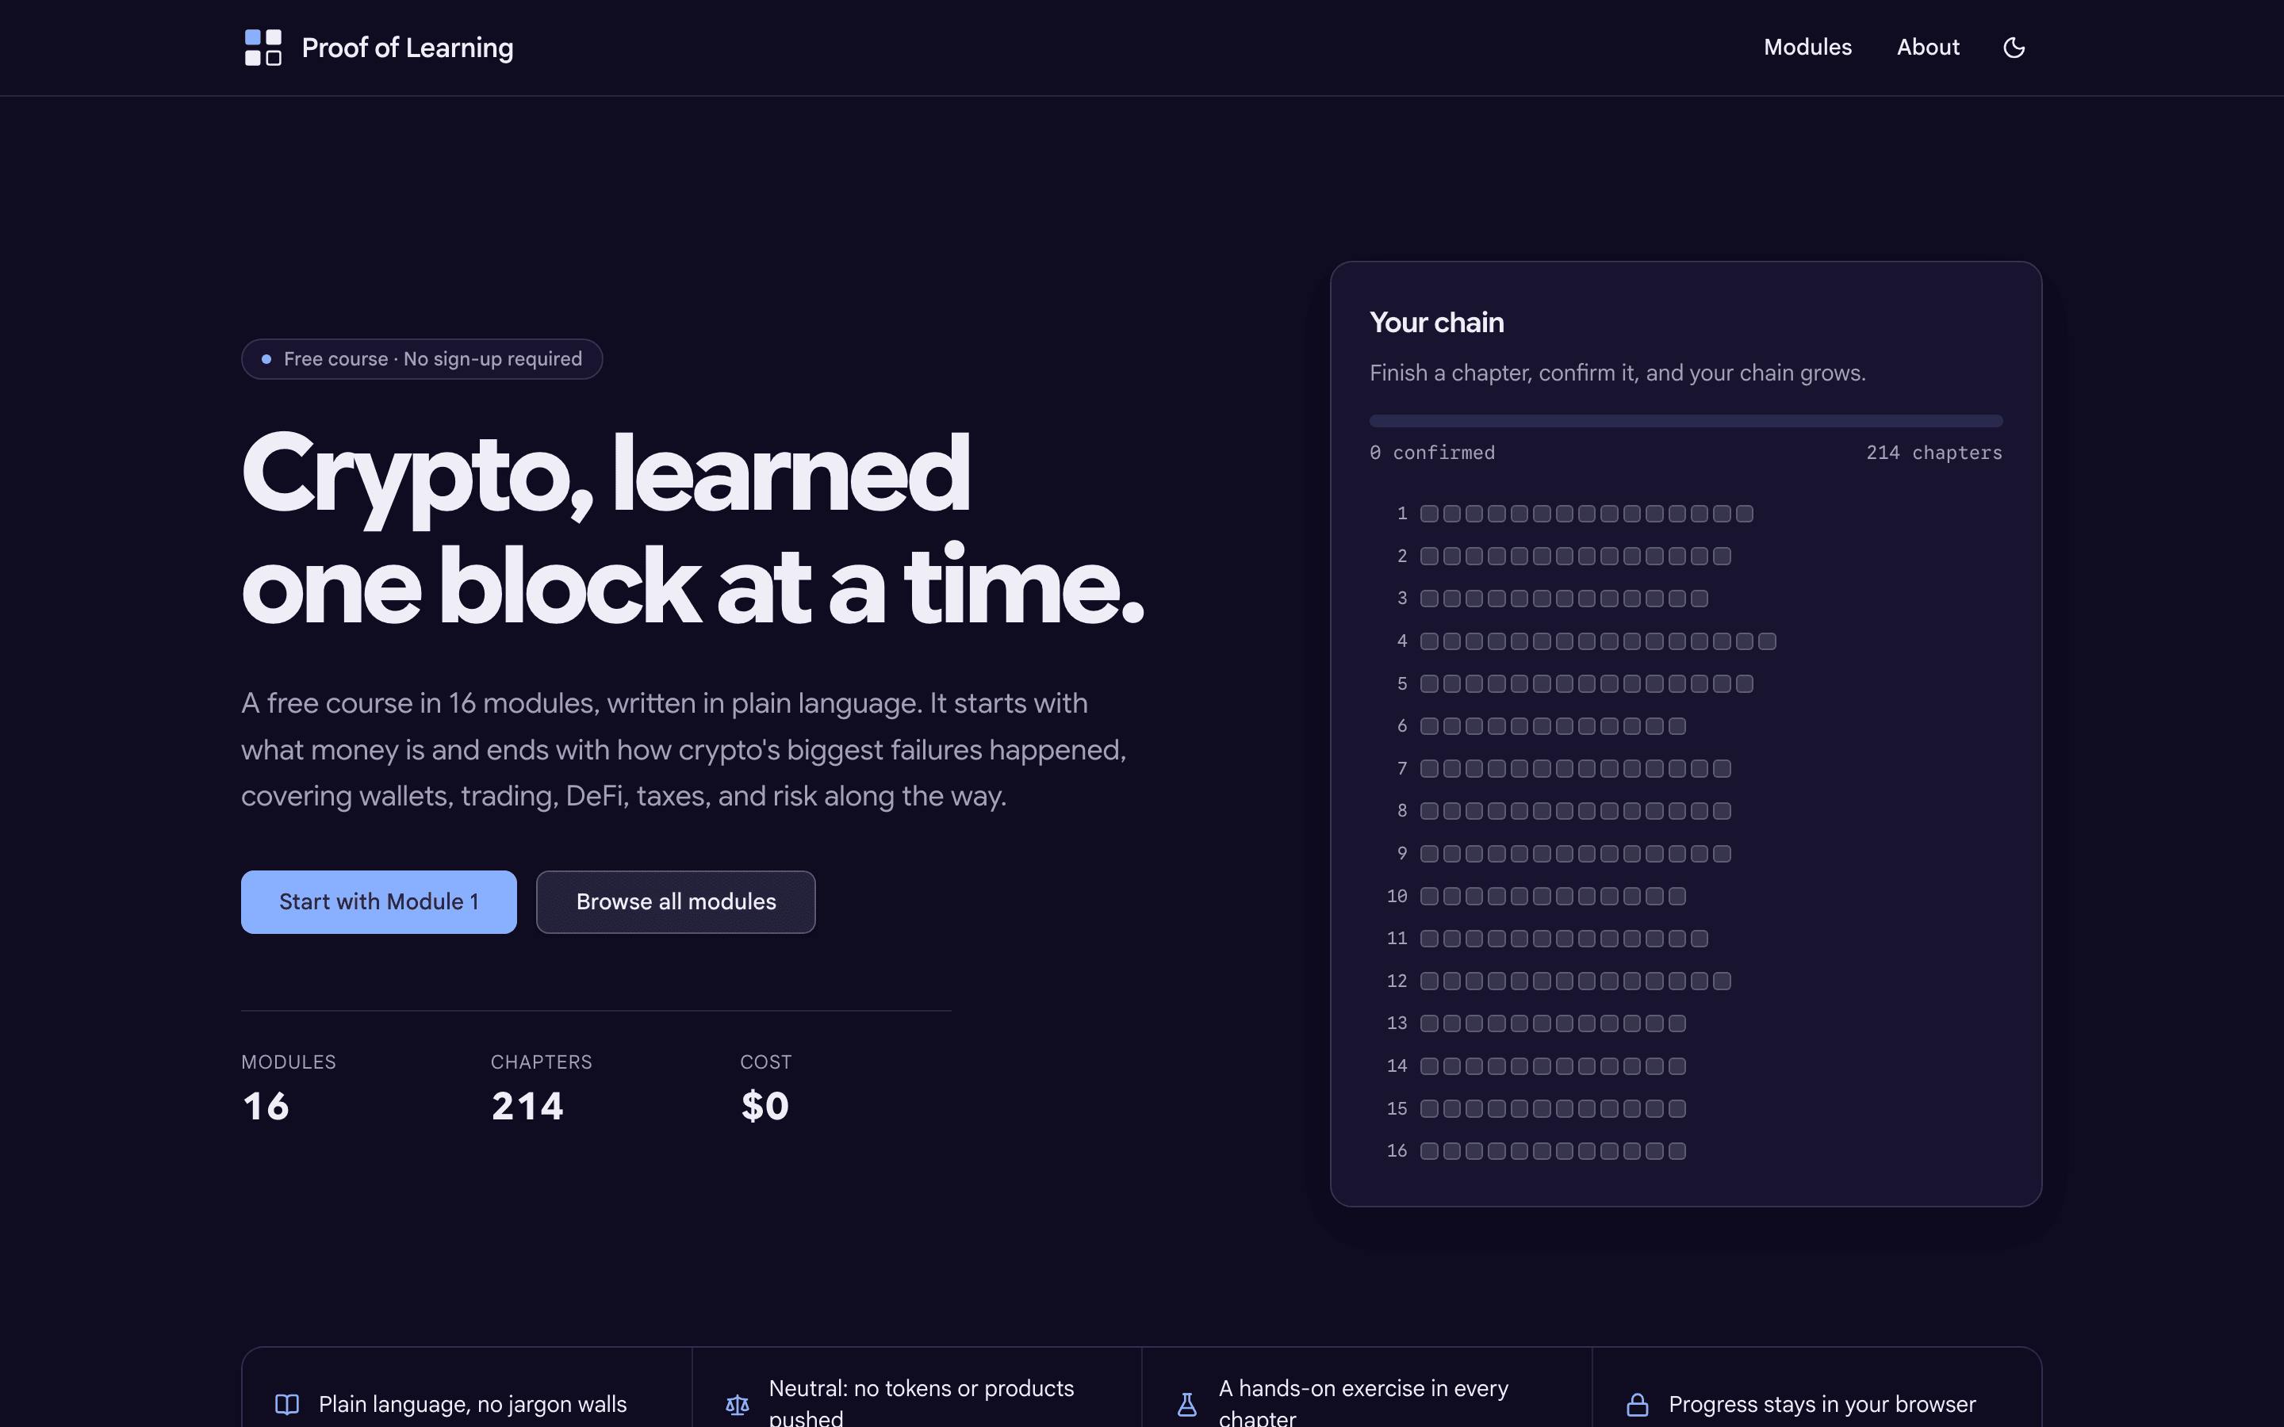Image resolution: width=2284 pixels, height=1427 pixels.
Task: Click the book icon beside Plain language
Action: pyautogui.click(x=287, y=1404)
